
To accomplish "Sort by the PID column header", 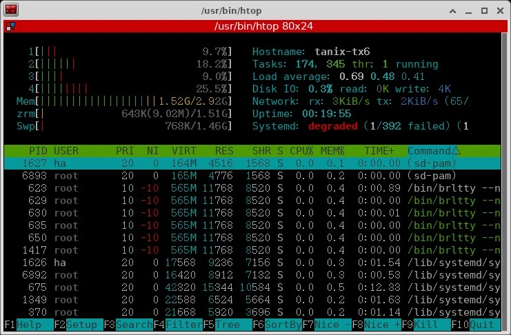I will pyautogui.click(x=38, y=151).
